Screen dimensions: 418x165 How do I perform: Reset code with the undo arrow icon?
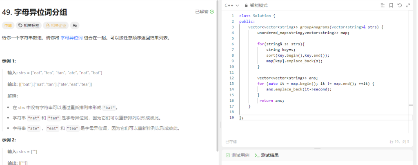click(x=400, y=5)
